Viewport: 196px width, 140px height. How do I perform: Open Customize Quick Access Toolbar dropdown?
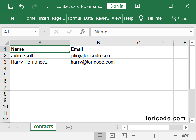pyautogui.click(x=47, y=7)
